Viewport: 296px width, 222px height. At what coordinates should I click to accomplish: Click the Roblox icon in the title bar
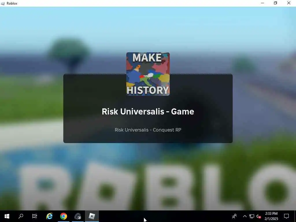(x=3, y=3)
